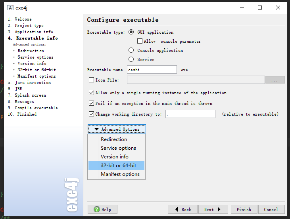Image resolution: width=290 pixels, height=219 pixels.
Task: Cancel the exe4j wizard
Action: [271, 209]
